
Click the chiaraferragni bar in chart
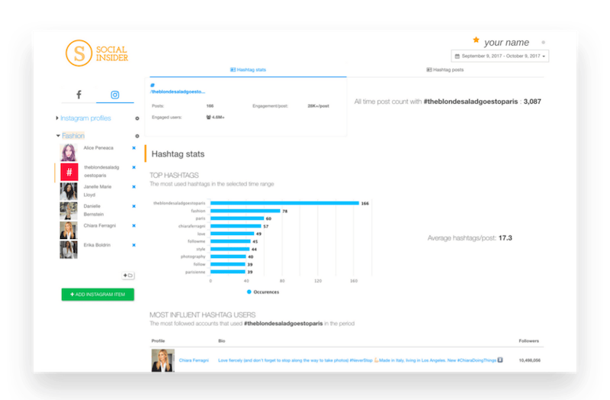pos(236,226)
